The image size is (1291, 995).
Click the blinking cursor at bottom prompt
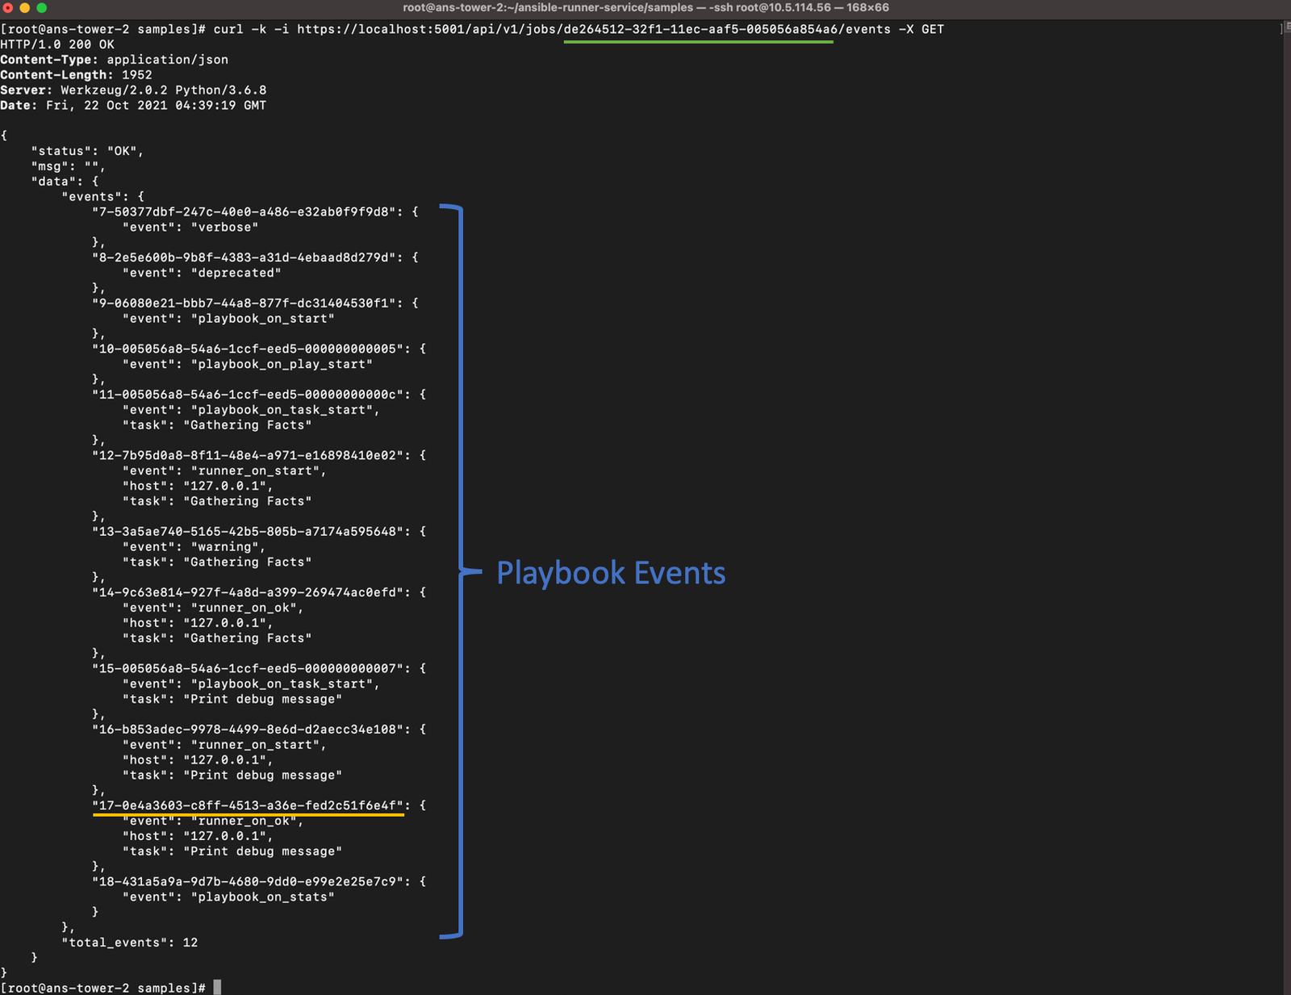[217, 987]
